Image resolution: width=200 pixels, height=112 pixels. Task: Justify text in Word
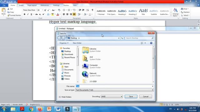coord(74,14)
